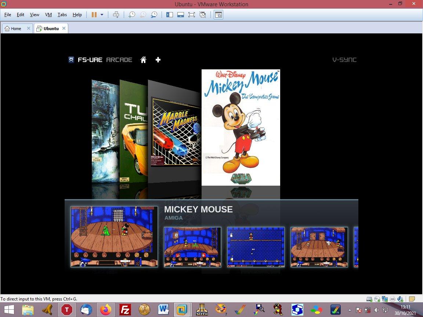Toggle V-SYNC in FS-UAE Arcade

344,59
